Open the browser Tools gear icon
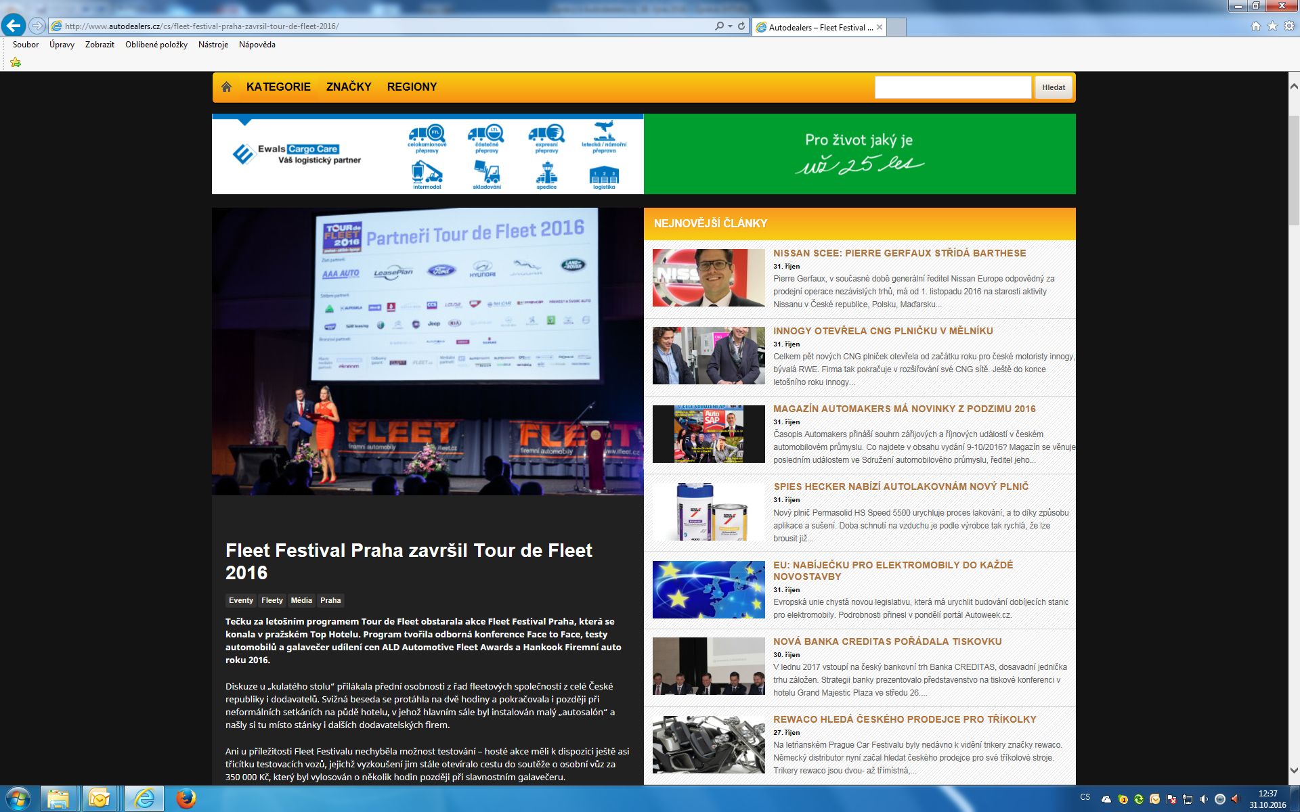Image resolution: width=1300 pixels, height=812 pixels. (x=1288, y=26)
